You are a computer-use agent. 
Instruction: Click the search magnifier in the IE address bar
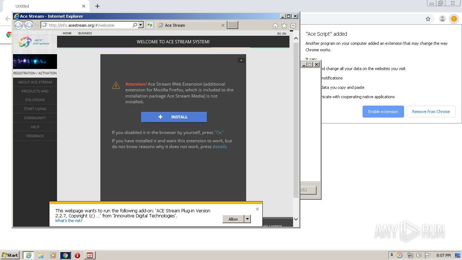(135, 25)
